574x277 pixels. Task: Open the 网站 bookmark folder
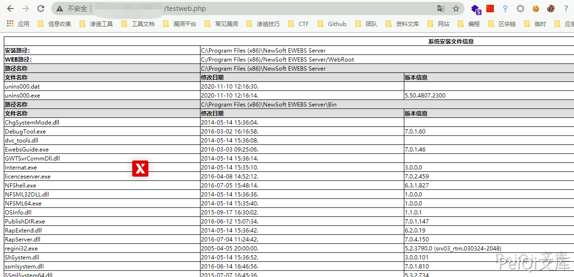[x=438, y=24]
